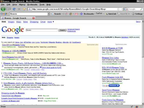The image size is (144, 108).
Task: Open the Bookmarks menu in the menu bar
Action: tap(32, 5)
